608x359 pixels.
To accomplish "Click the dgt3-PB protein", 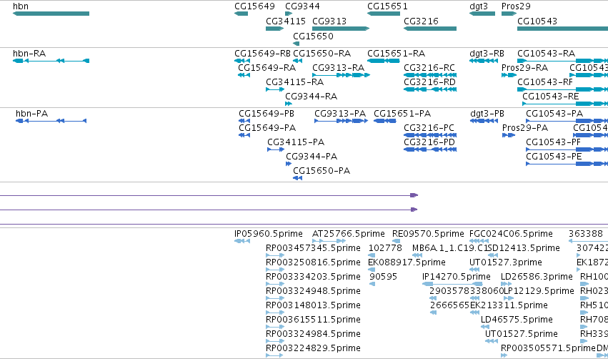I will pos(484,121).
